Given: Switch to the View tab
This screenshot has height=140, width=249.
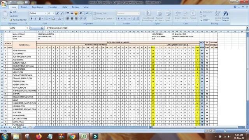Looking at the screenshot, I should pos(86,7).
